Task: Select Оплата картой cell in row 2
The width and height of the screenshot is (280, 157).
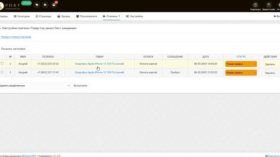Action: tap(148, 64)
